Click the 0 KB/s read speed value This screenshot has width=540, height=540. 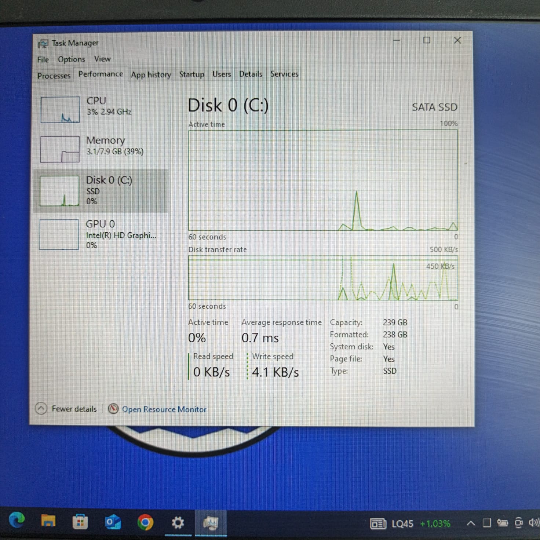[x=212, y=372]
